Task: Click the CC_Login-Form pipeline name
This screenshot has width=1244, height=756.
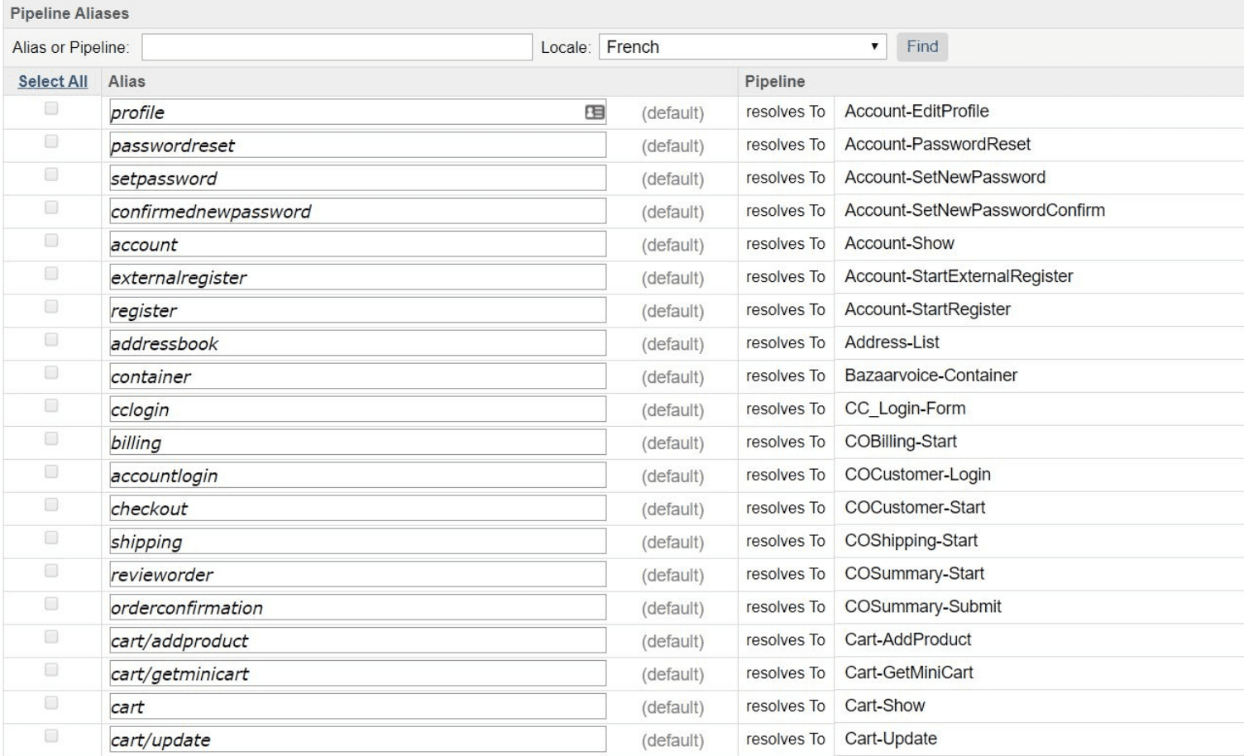Action: [x=905, y=409]
